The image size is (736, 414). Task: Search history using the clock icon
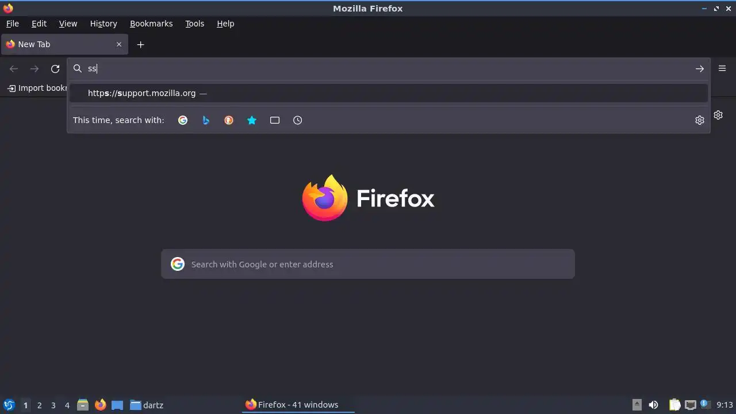(297, 120)
